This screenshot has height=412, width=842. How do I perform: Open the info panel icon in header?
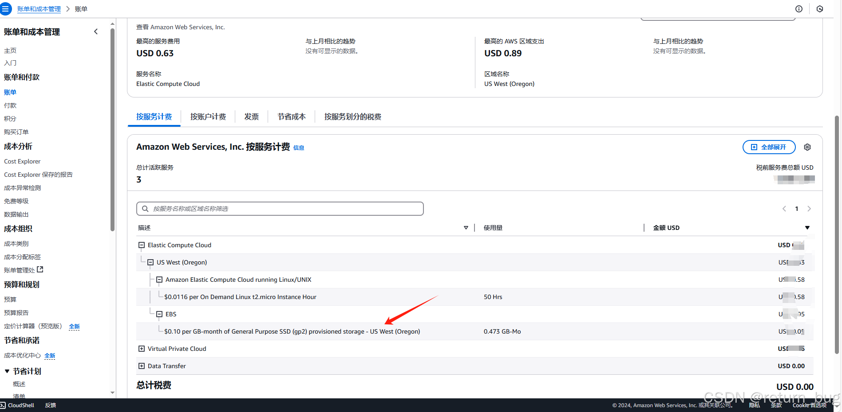point(799,9)
